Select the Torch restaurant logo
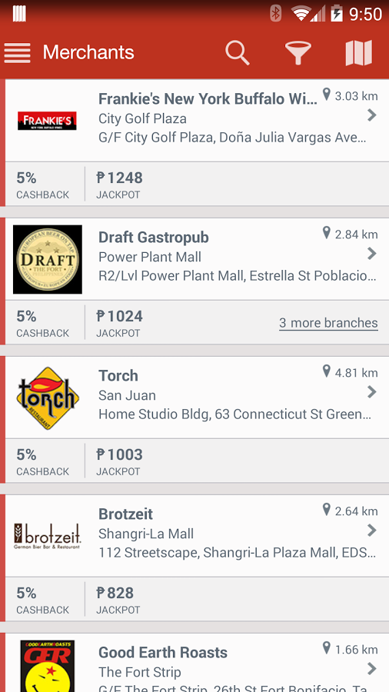This screenshot has height=692, width=389. 48,398
